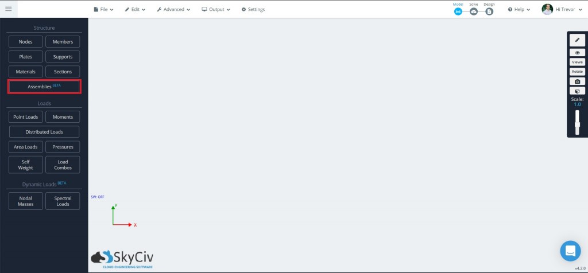Select the Model stage icon

click(x=458, y=11)
